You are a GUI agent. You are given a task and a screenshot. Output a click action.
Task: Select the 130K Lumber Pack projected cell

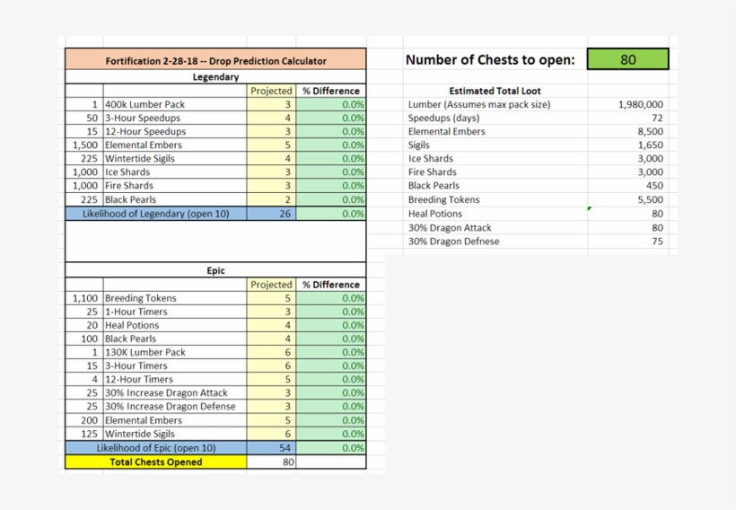(271, 352)
